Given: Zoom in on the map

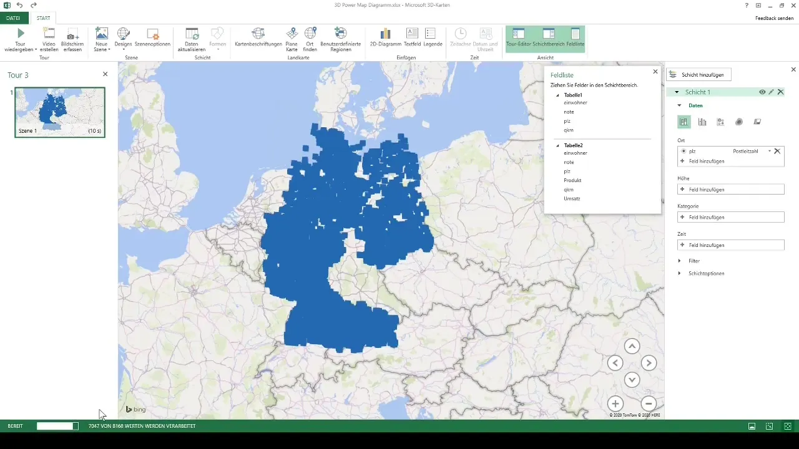Looking at the screenshot, I should click(615, 403).
